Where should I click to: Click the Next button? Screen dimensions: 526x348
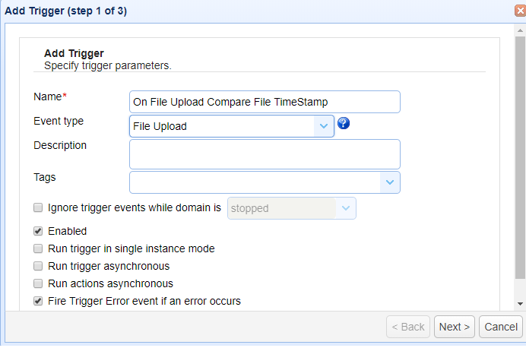(455, 327)
